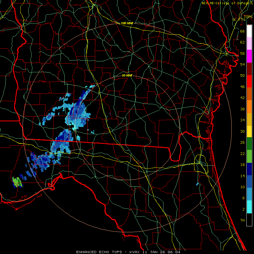Click the '42' legend value label
Image resolution: width=254 pixels, height=254 pixels.
242,98
